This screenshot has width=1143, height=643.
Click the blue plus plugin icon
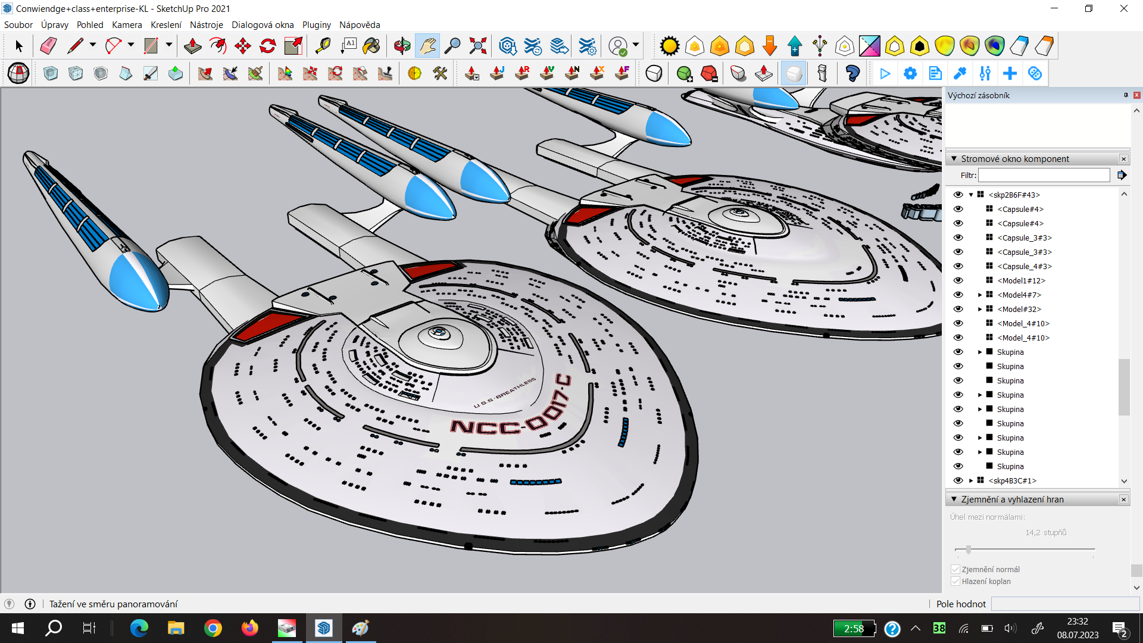[x=1010, y=74]
